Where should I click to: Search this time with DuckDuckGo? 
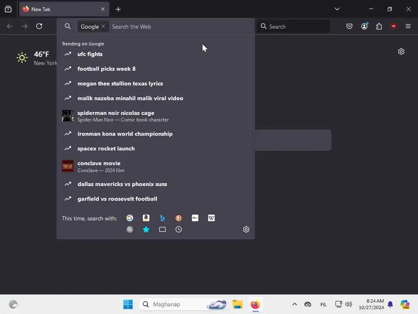179,218
